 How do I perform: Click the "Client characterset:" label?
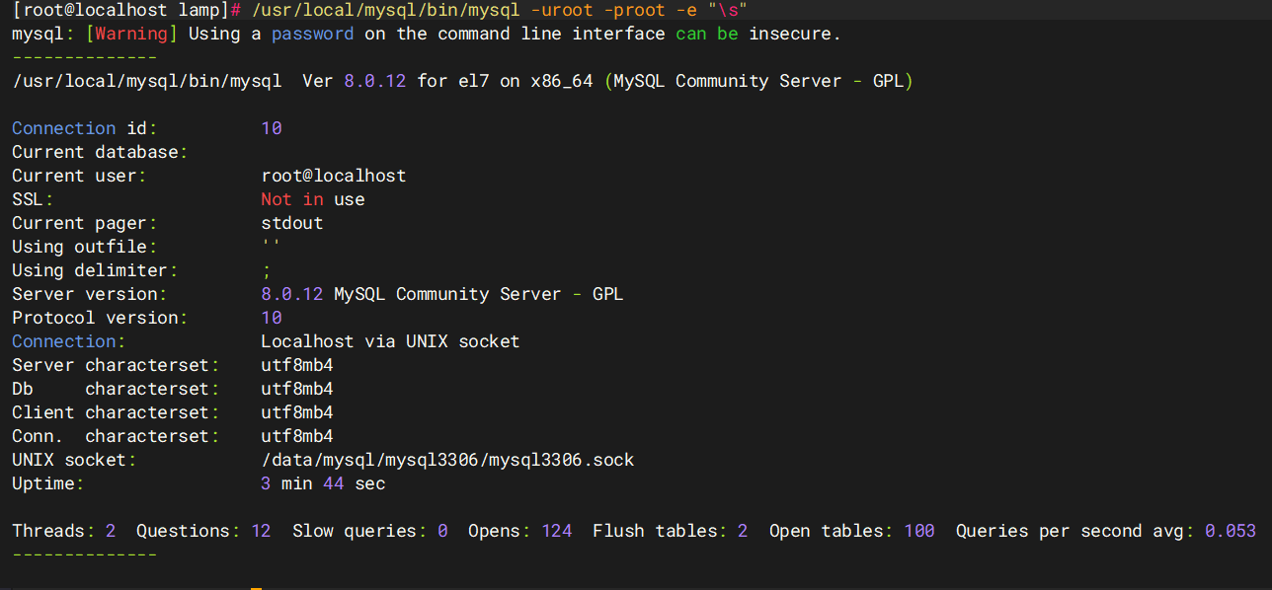click(116, 412)
